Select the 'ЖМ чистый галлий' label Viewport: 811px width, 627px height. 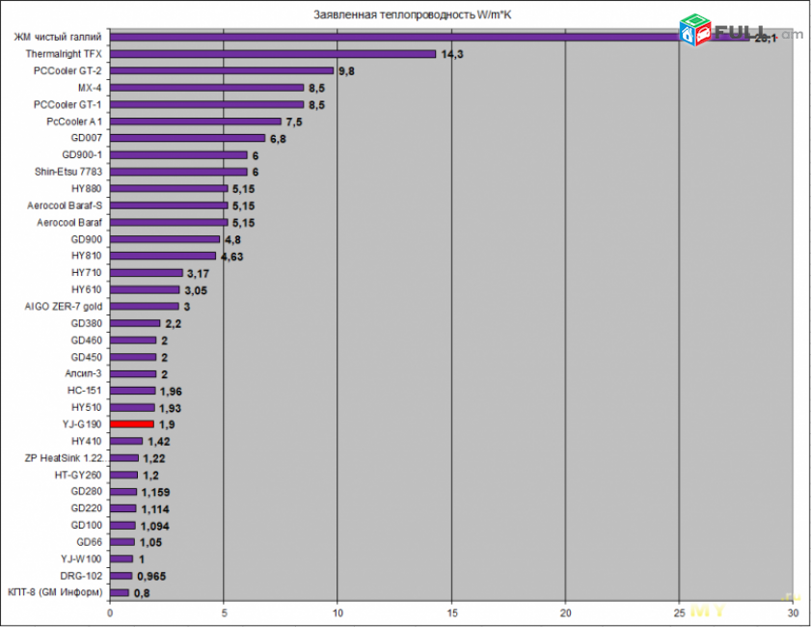(58, 37)
